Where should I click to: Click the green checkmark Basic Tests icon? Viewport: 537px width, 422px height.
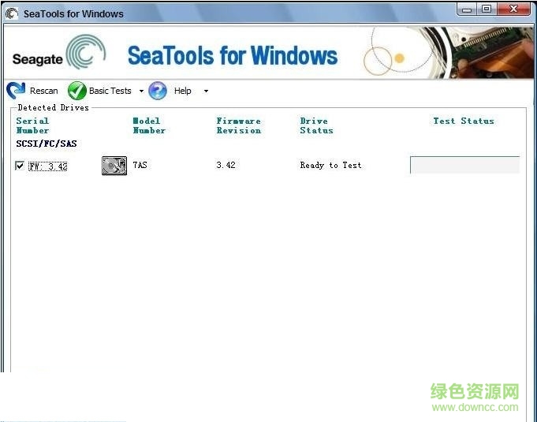pyautogui.click(x=76, y=91)
